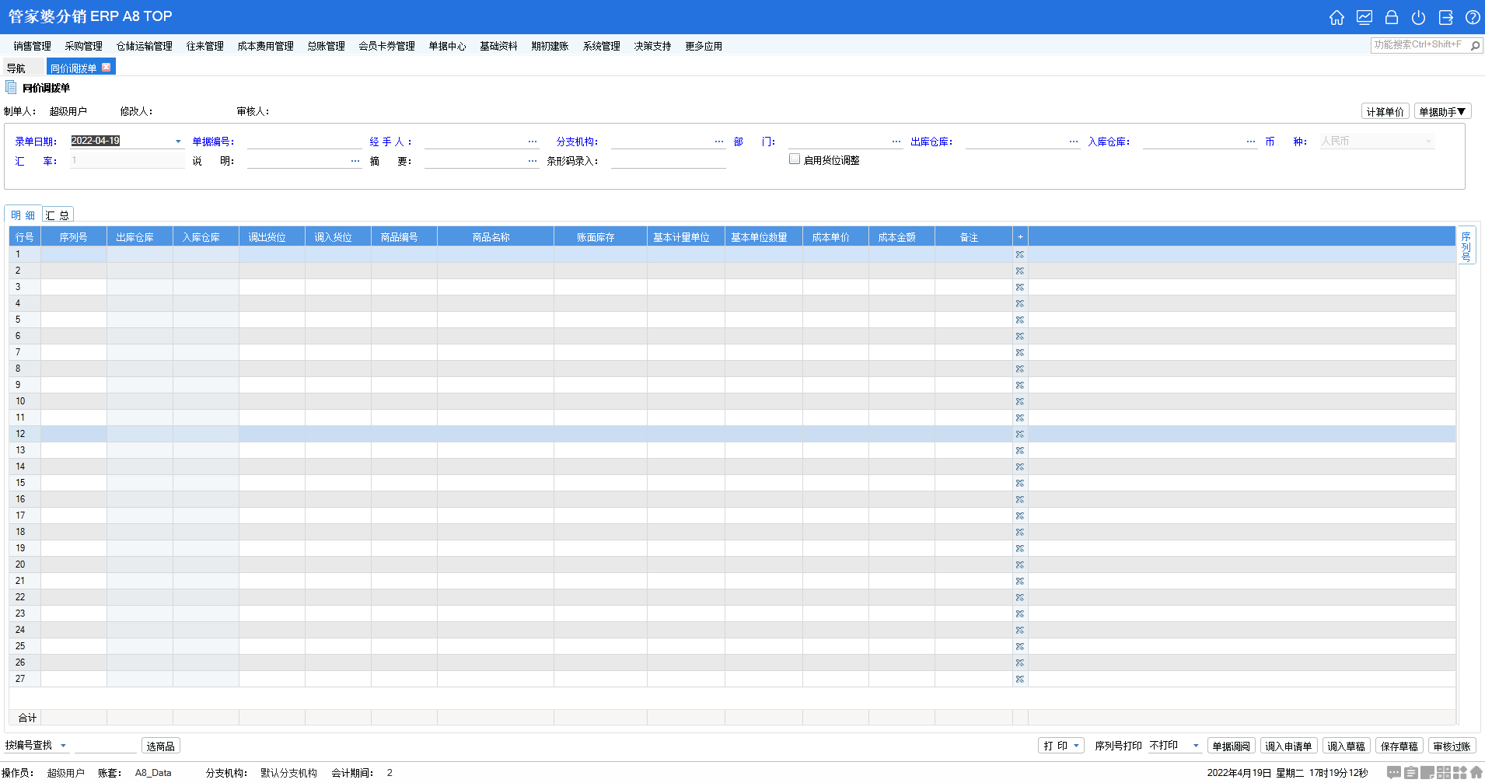Open 经手人 lookup ellipsis button
The height and width of the screenshot is (783, 1485).
click(533, 142)
